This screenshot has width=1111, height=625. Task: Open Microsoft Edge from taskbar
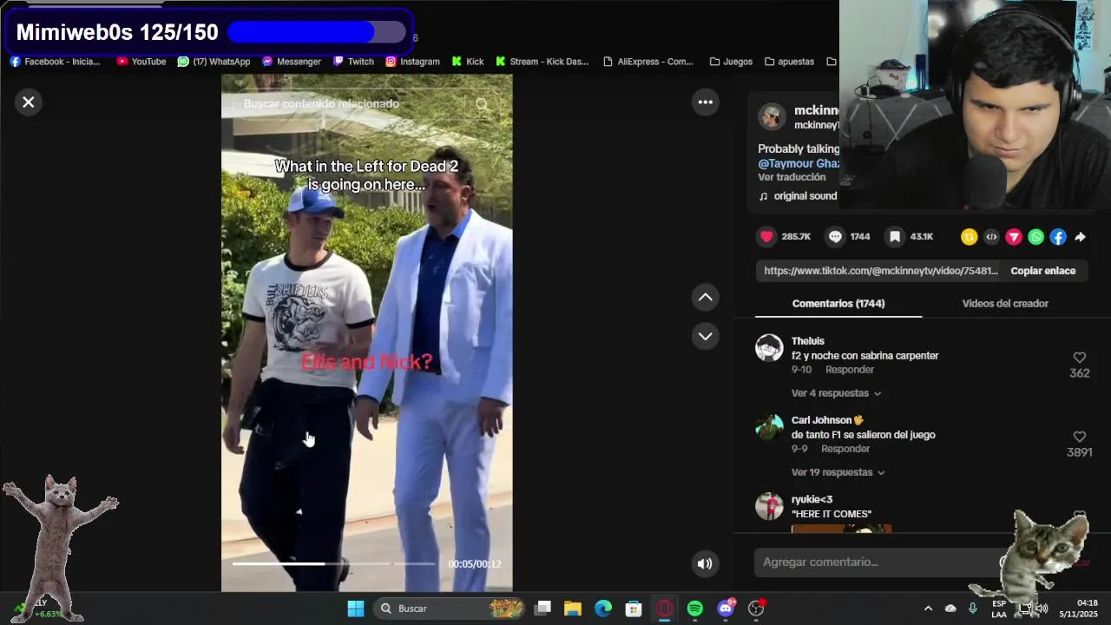[603, 609]
